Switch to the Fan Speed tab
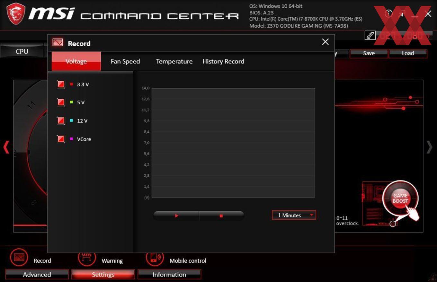Image resolution: width=437 pixels, height=282 pixels. (125, 61)
